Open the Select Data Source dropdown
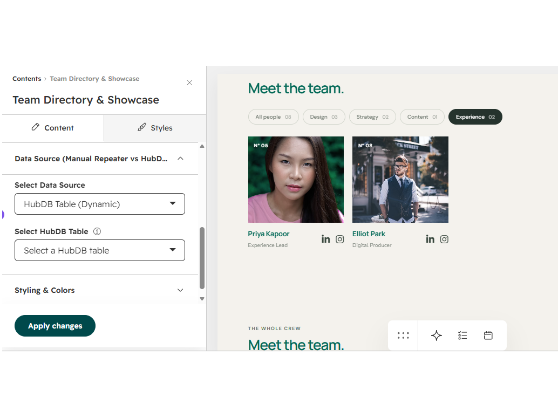Screen dimensions: 558x418 click(100, 204)
